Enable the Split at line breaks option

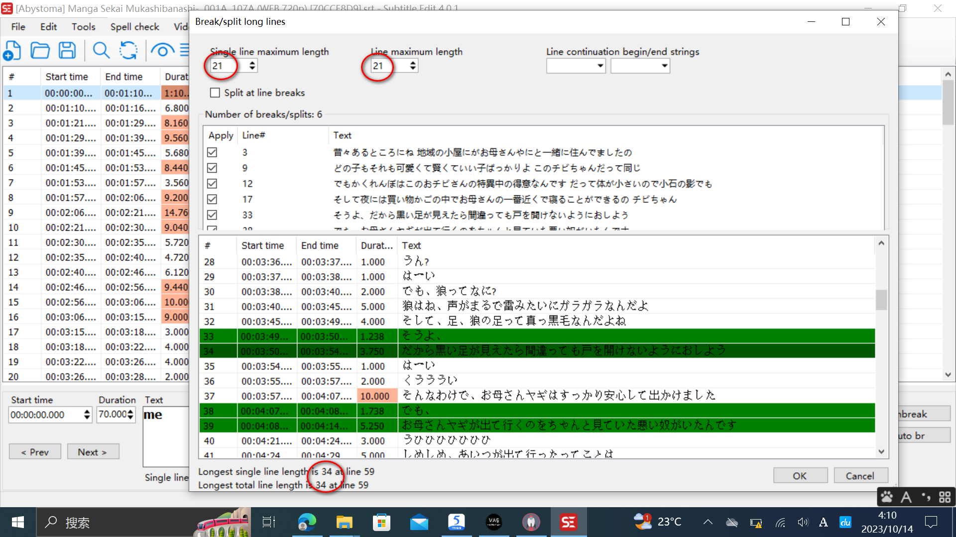215,92
